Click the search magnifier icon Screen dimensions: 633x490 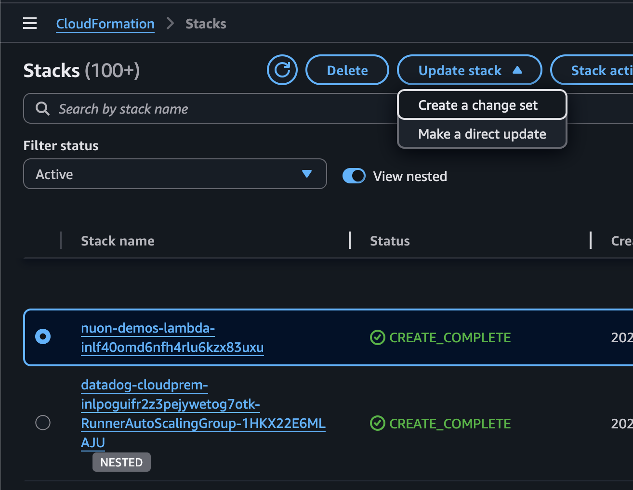coord(42,108)
